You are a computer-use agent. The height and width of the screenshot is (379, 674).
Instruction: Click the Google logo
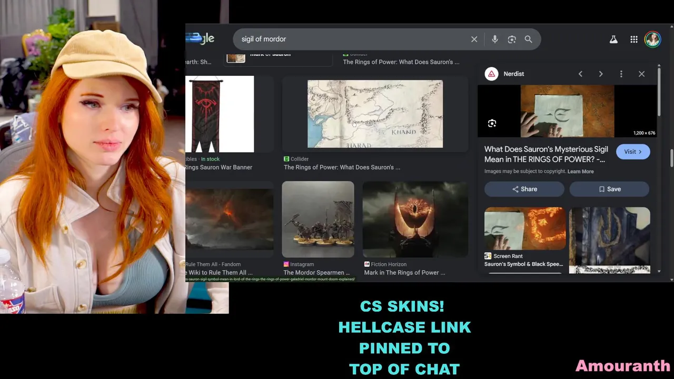(200, 38)
